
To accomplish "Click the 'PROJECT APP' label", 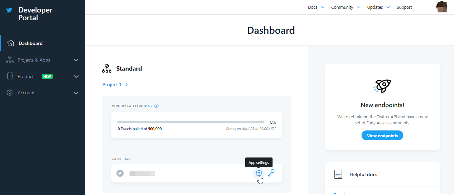I will click(121, 159).
